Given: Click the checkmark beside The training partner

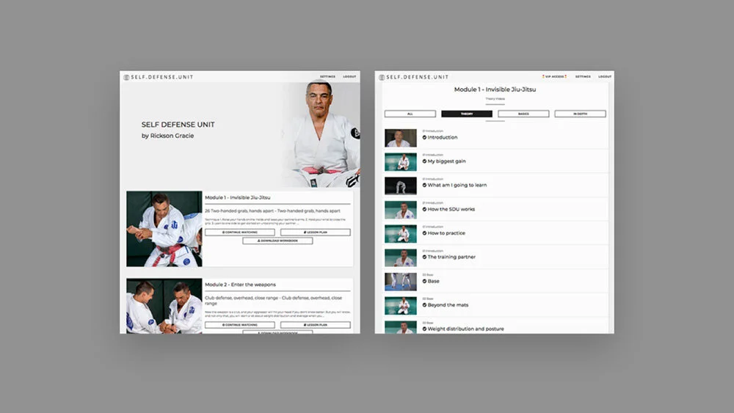Looking at the screenshot, I should coord(424,257).
